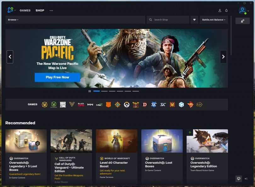Screen dimensions: 255x187
Task: Switch to the GAMES tab
Action: (x=25, y=10)
